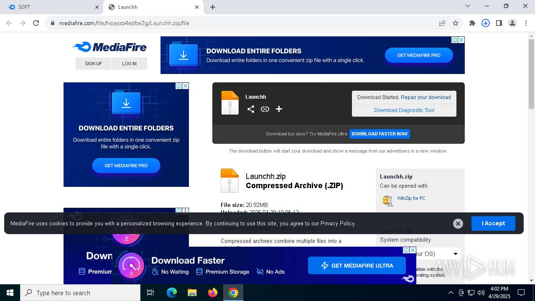The height and width of the screenshot is (301, 535).
Task: Open the Chrome downloads icon
Action: coord(486,23)
